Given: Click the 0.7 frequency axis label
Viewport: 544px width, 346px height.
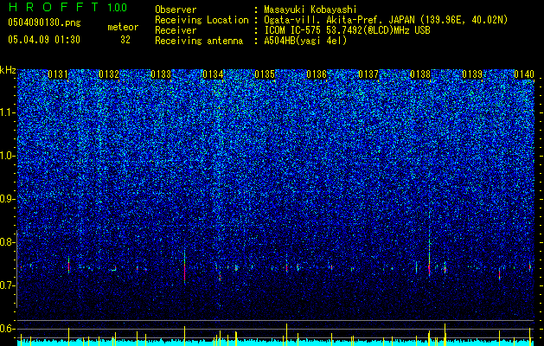Looking at the screenshot, I should point(7,285).
